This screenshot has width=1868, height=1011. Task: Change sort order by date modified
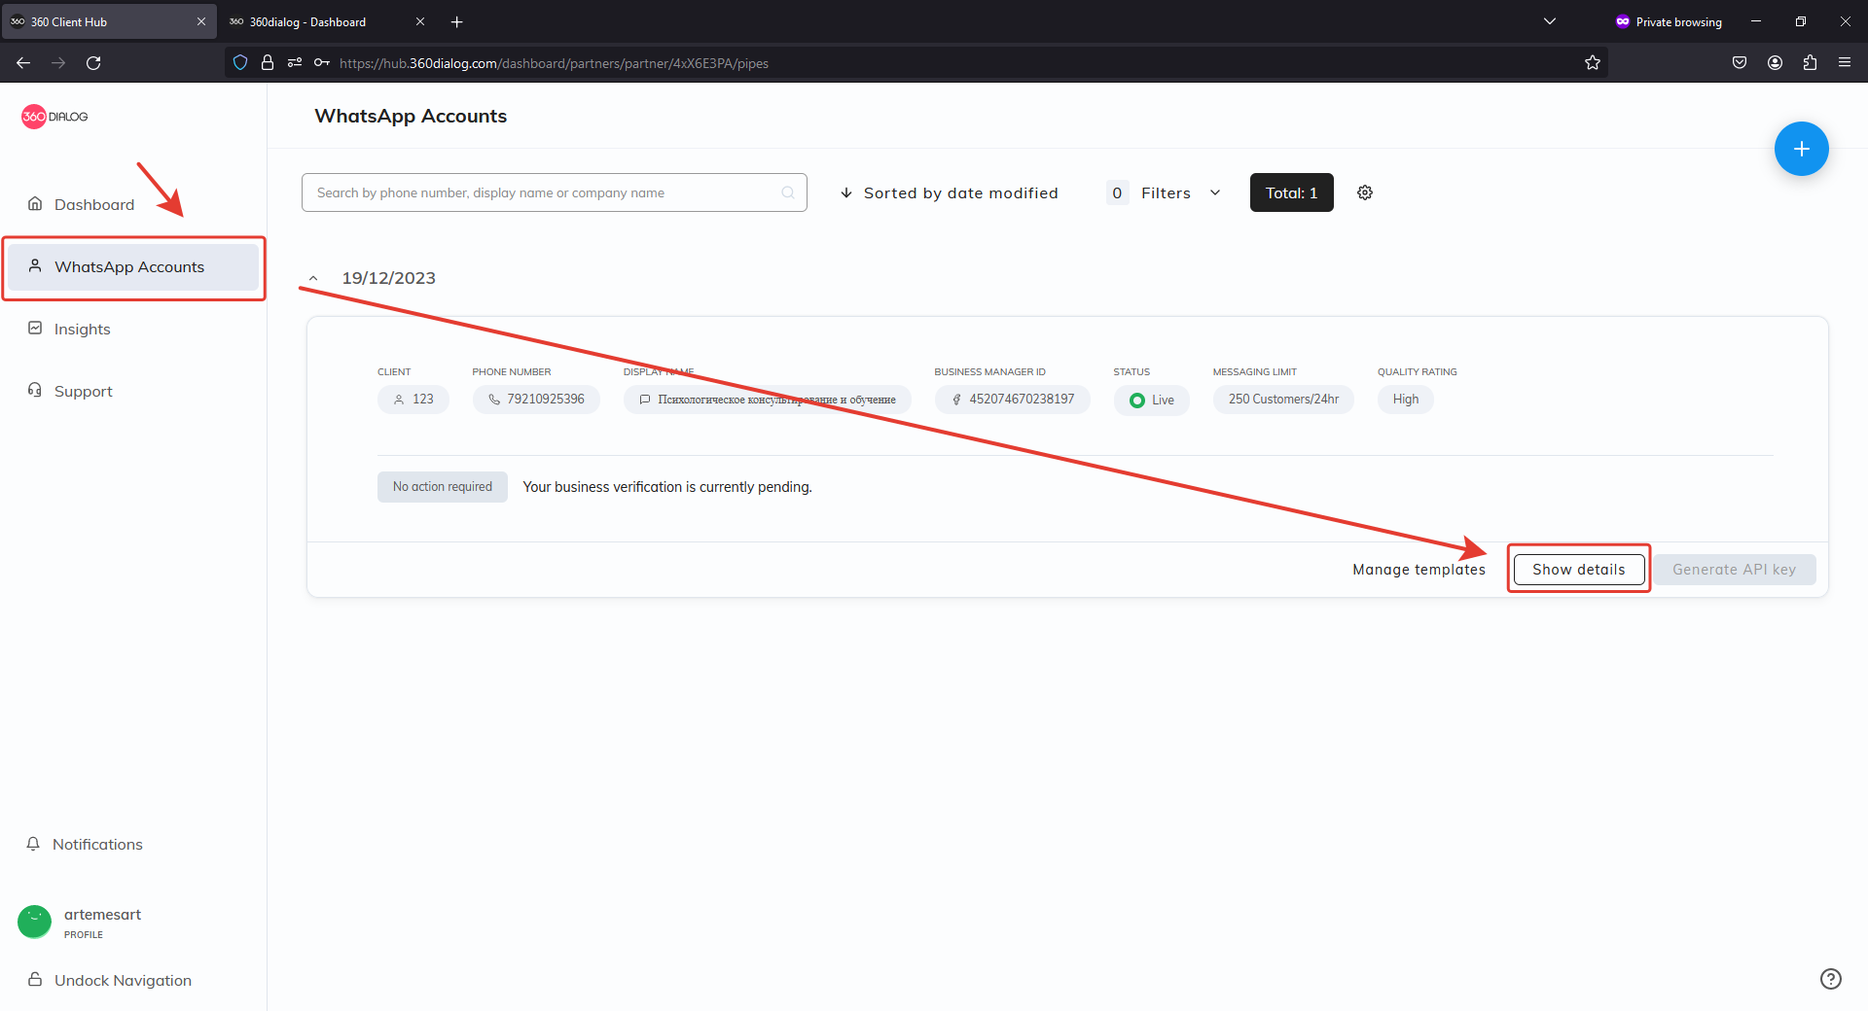pos(950,192)
